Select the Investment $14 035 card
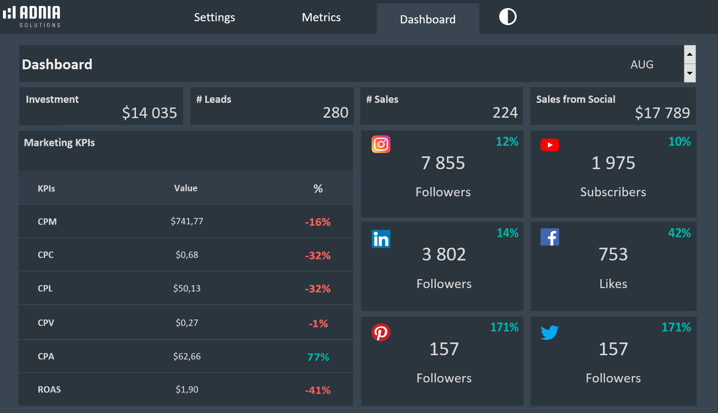Screen dimensions: 718x413 click(x=101, y=106)
